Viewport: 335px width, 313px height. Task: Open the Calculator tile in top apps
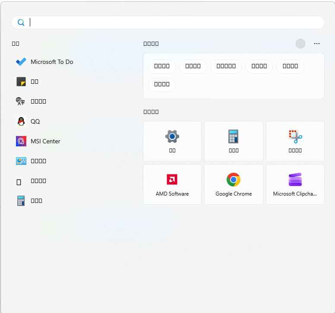click(x=234, y=141)
